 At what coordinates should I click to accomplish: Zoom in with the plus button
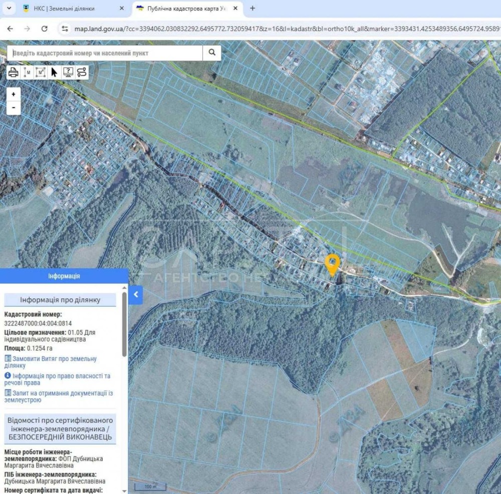pos(14,94)
